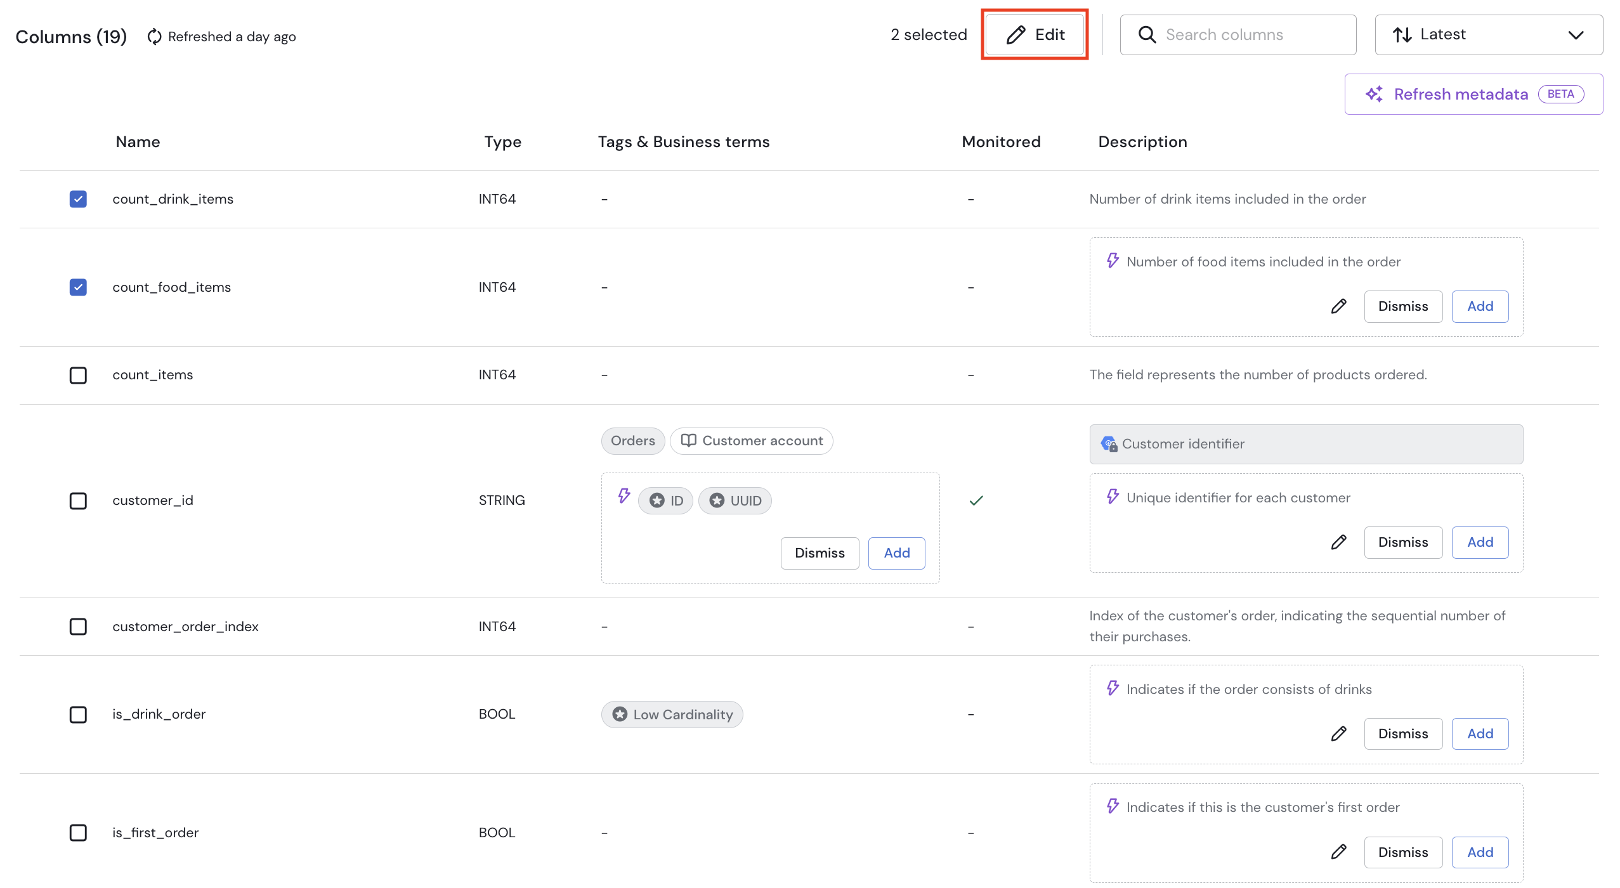This screenshot has width=1620, height=888.
Task: Add the Unique identifier description suggestion
Action: [x=1480, y=542]
